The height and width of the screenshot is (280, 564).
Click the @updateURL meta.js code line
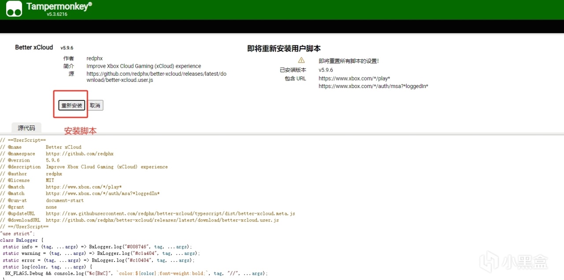(148, 214)
